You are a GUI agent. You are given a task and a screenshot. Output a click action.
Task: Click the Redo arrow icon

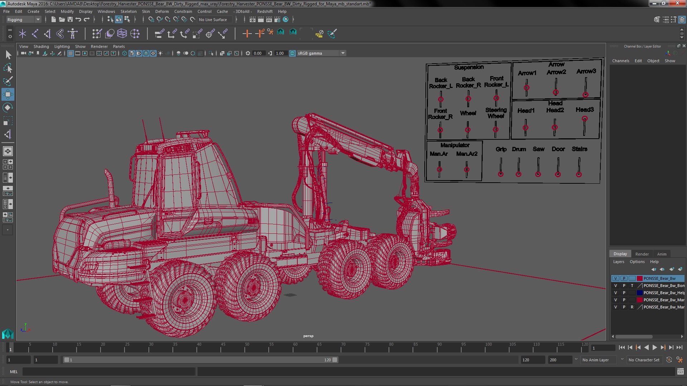[x=87, y=19]
